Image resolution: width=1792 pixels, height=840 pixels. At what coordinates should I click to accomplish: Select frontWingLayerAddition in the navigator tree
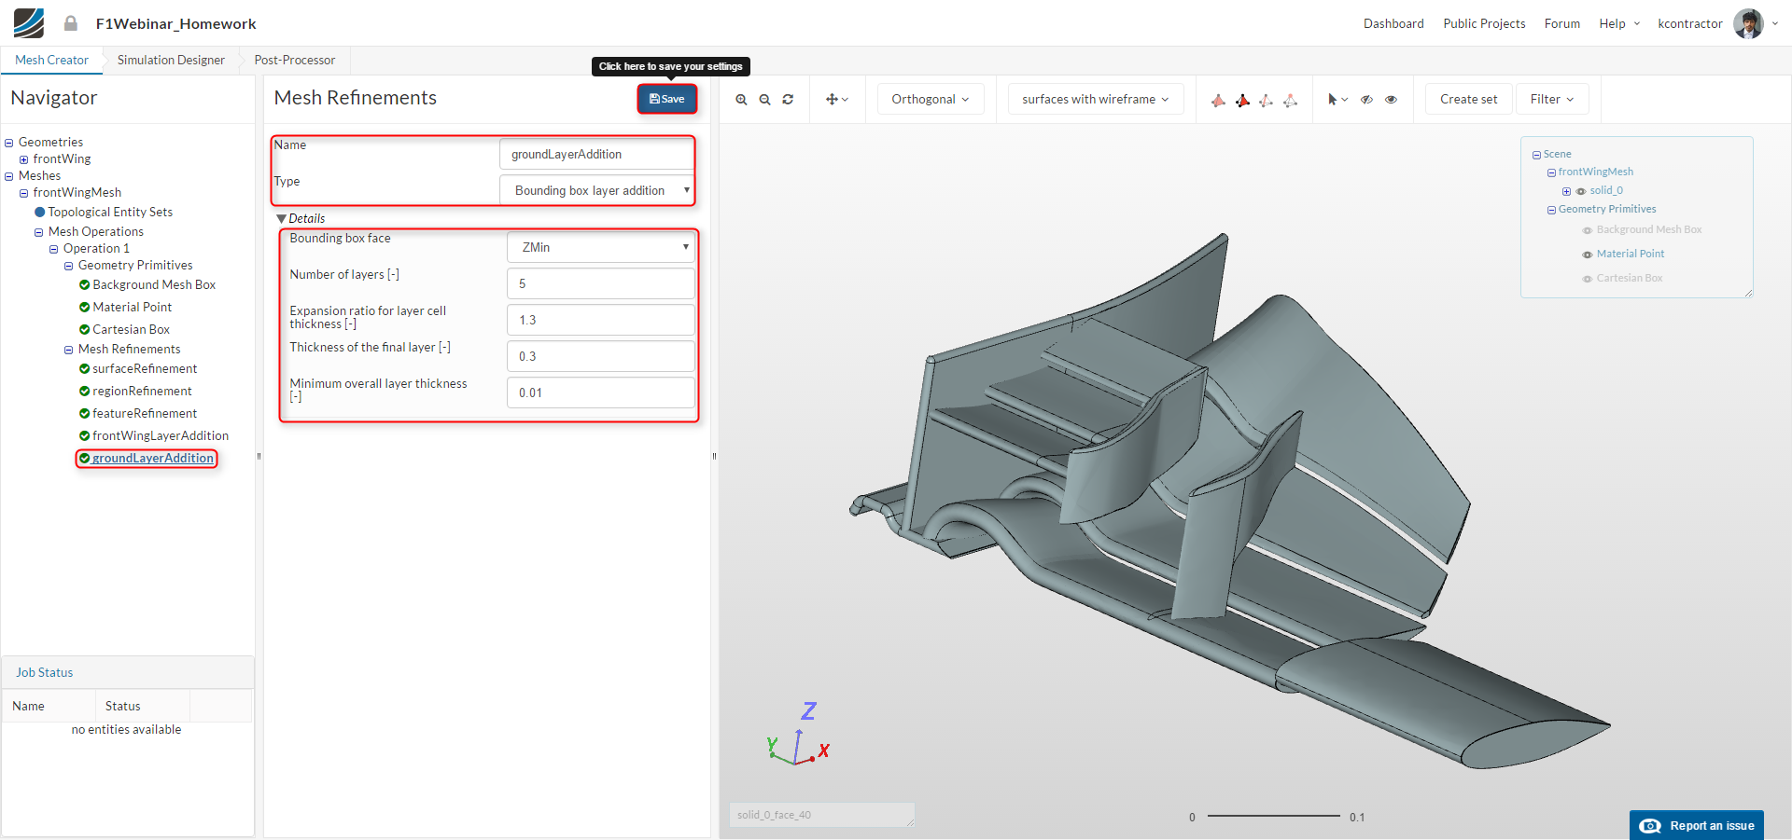pos(160,435)
